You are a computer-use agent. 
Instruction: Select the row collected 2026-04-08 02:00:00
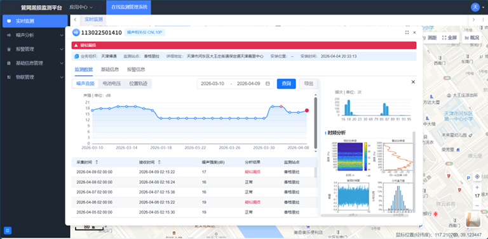point(194,182)
